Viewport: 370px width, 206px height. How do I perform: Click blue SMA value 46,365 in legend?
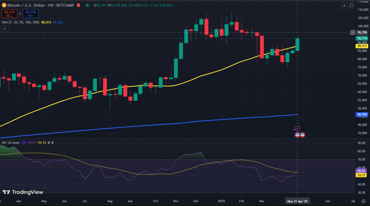pos(58,22)
